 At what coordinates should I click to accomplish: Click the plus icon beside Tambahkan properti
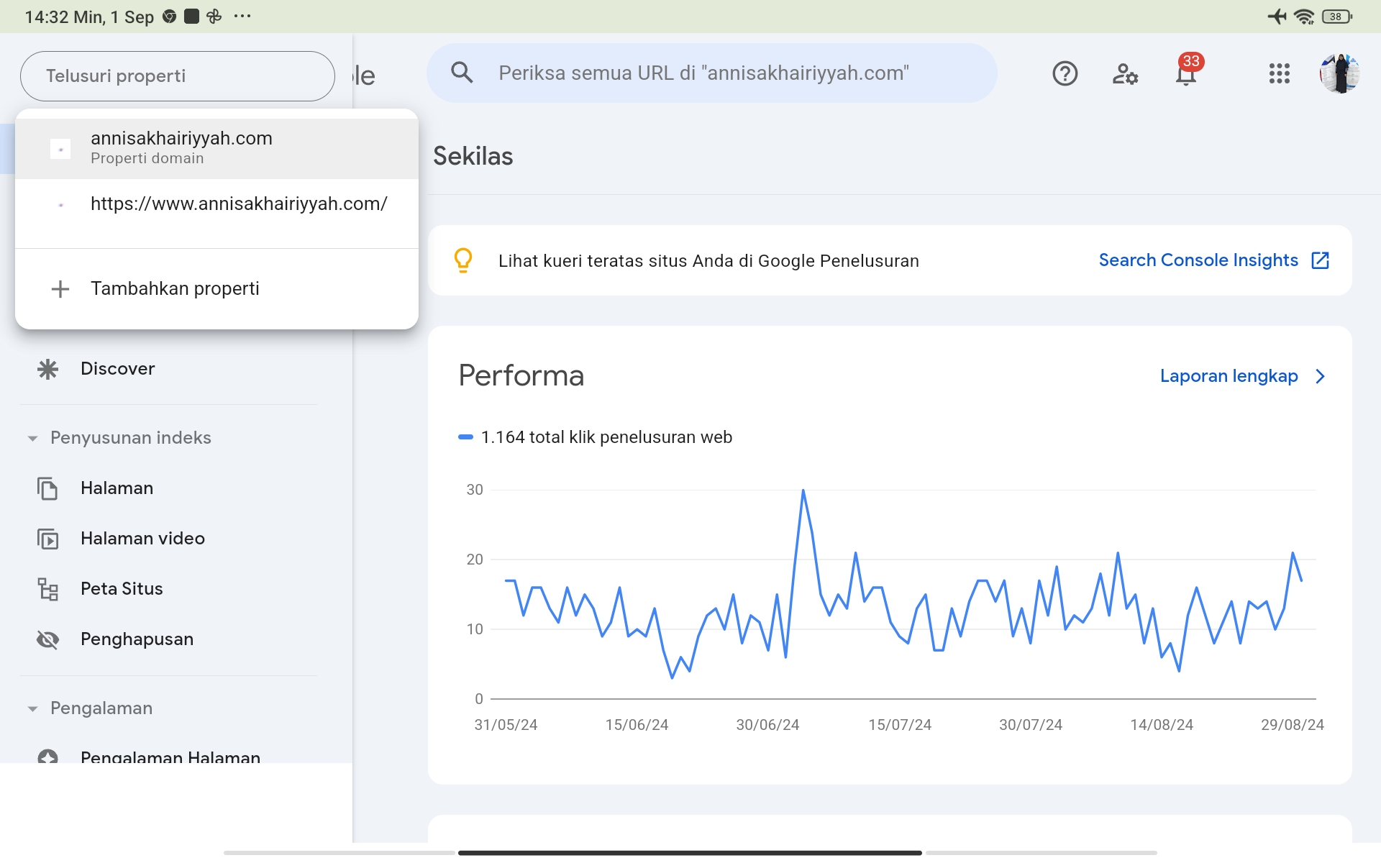[x=60, y=289]
